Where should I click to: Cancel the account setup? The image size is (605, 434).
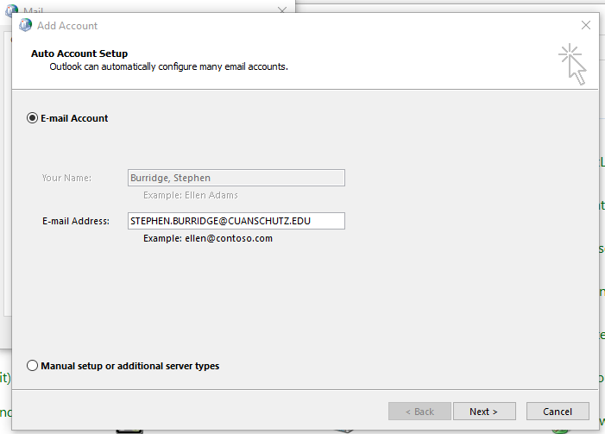[558, 412]
